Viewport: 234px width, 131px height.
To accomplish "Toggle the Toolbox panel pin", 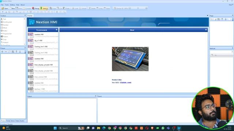I will click(25, 15).
